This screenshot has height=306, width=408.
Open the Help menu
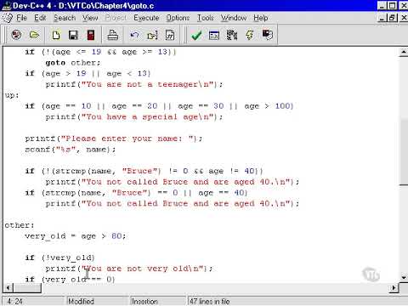click(x=260, y=18)
